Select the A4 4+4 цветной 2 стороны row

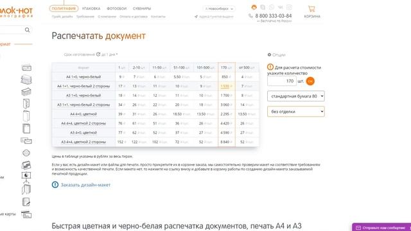[83, 123]
